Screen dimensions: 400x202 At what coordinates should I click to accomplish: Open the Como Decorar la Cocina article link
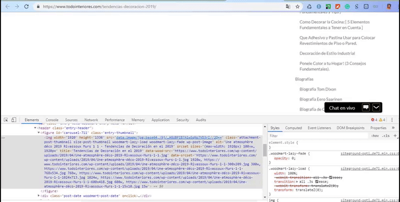click(334, 24)
